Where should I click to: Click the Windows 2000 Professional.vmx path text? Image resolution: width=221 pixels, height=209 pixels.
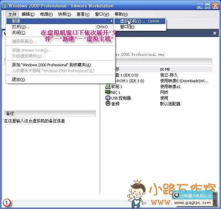pos(140,54)
